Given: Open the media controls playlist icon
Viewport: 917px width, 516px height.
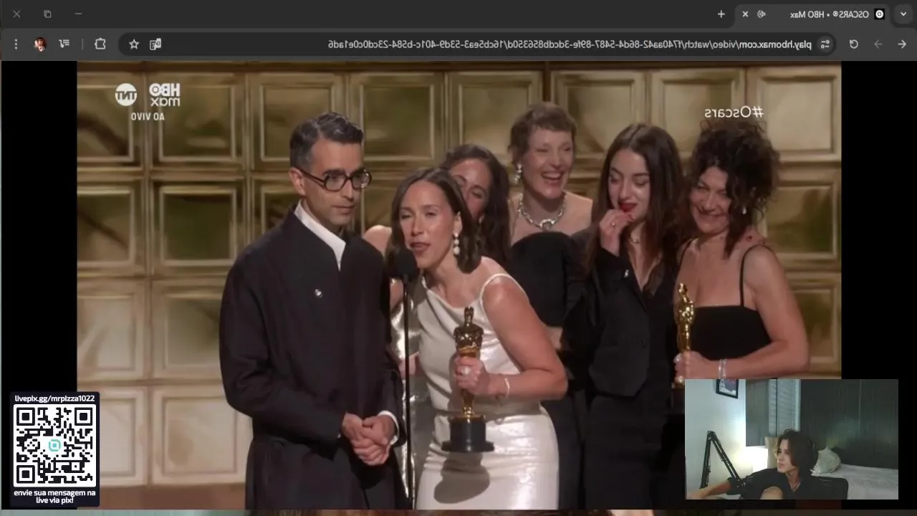Looking at the screenshot, I should click(x=64, y=44).
